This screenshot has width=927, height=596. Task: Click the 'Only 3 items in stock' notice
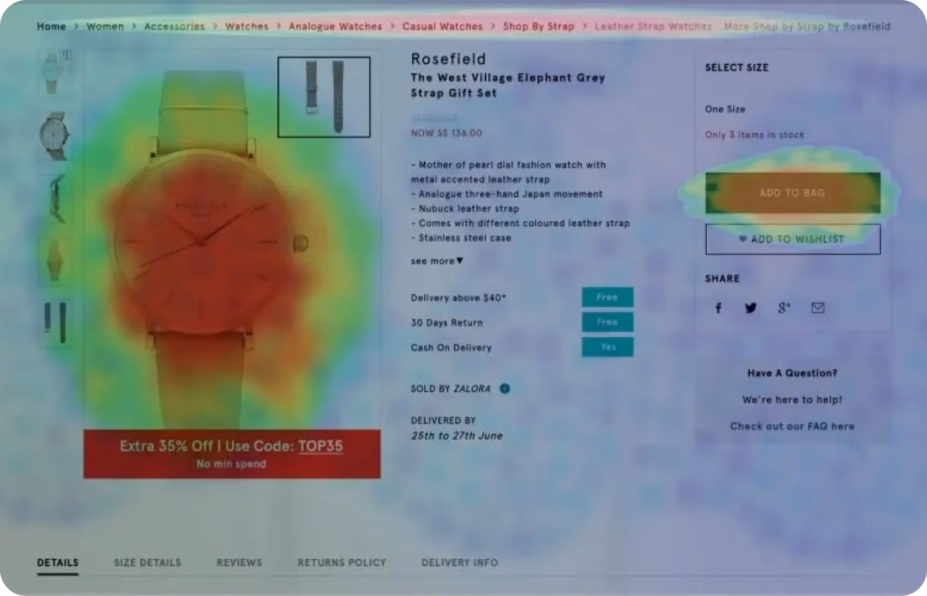pos(755,135)
